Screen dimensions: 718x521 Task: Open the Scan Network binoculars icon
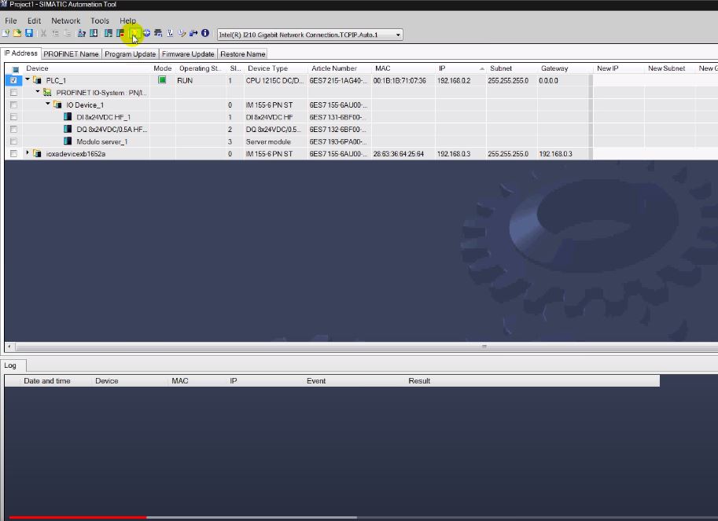[80, 34]
